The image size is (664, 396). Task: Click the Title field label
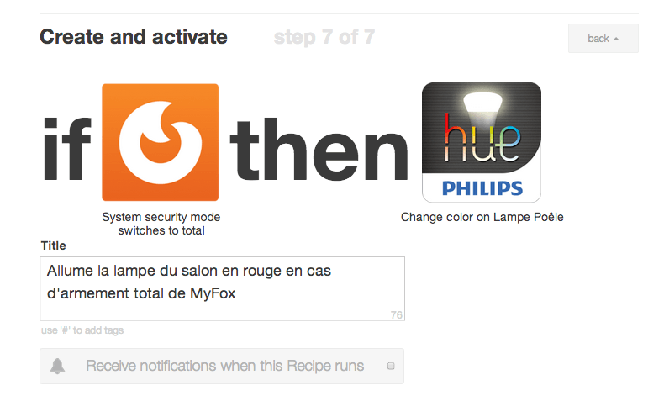[x=53, y=246]
